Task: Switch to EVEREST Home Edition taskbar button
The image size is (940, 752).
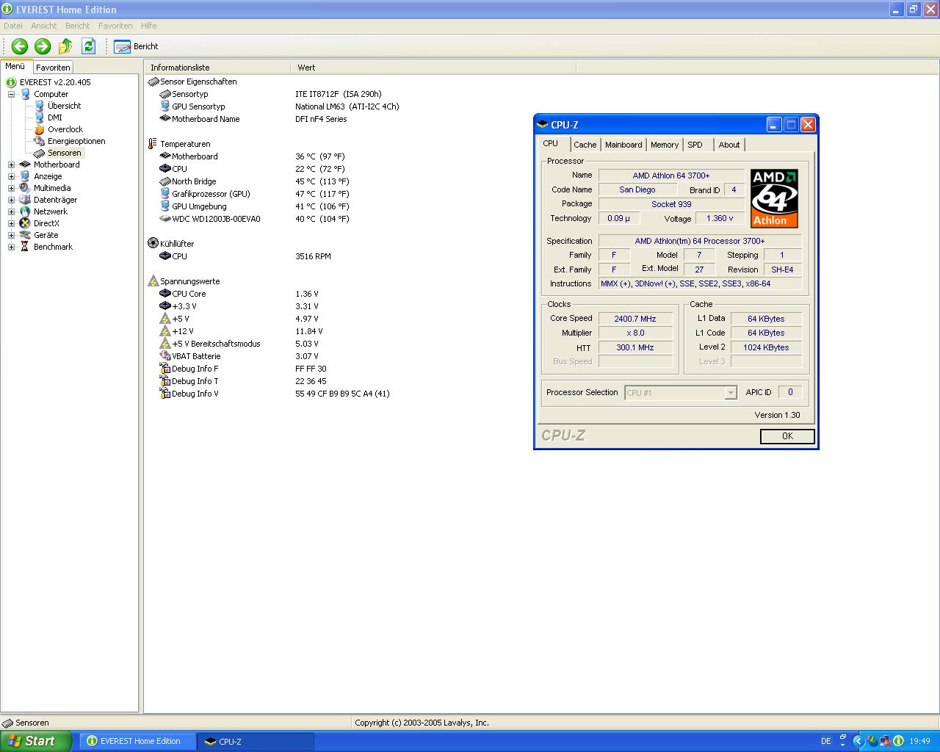Action: [139, 741]
